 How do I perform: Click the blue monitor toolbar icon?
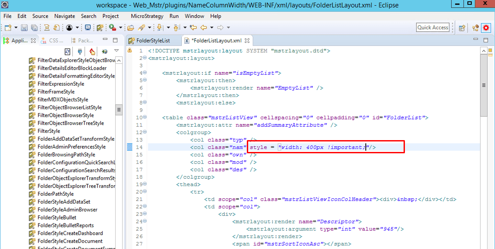88,28
